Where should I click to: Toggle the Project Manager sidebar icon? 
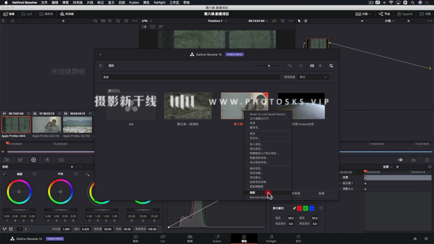101,66
